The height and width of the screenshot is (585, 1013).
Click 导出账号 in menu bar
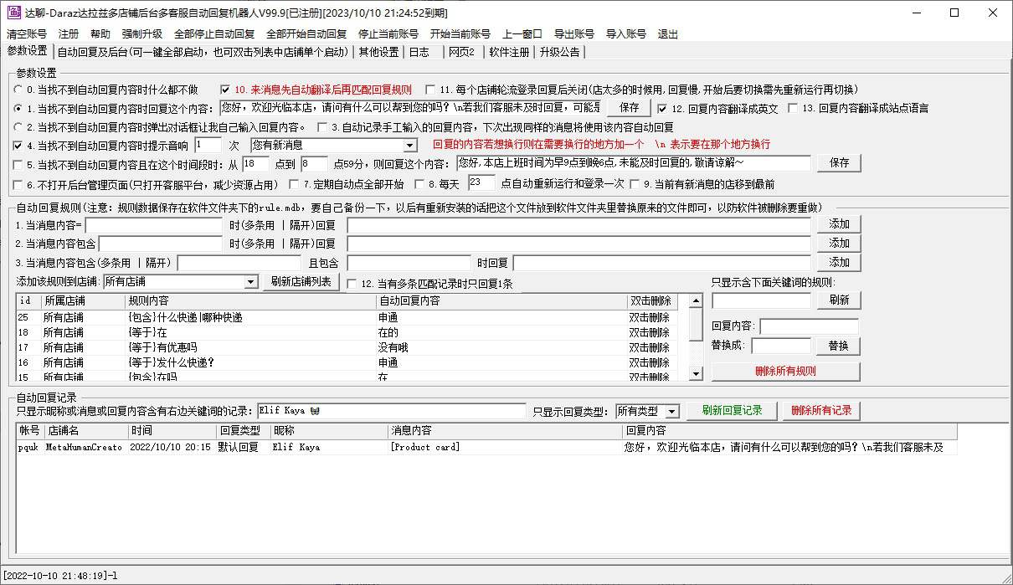(574, 34)
